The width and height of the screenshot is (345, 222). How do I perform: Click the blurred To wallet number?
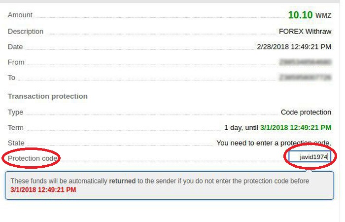coord(305,77)
